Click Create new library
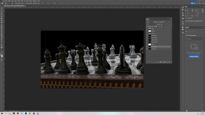Screen dimensions: 205x115 191,35
